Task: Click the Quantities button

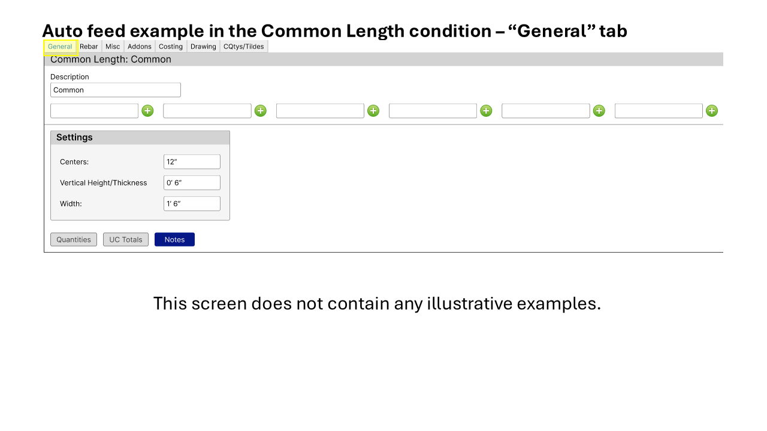Action: pos(74,239)
